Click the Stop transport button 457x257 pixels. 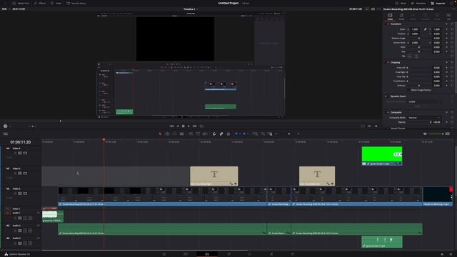(x=184, y=126)
